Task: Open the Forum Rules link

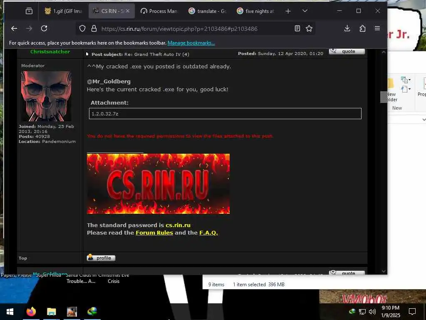Action: coord(154,232)
